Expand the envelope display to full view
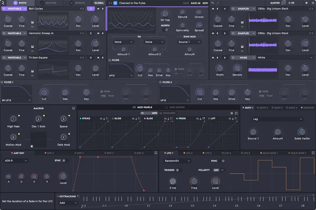Viewport: 316px width, 210px height. click(x=156, y=153)
